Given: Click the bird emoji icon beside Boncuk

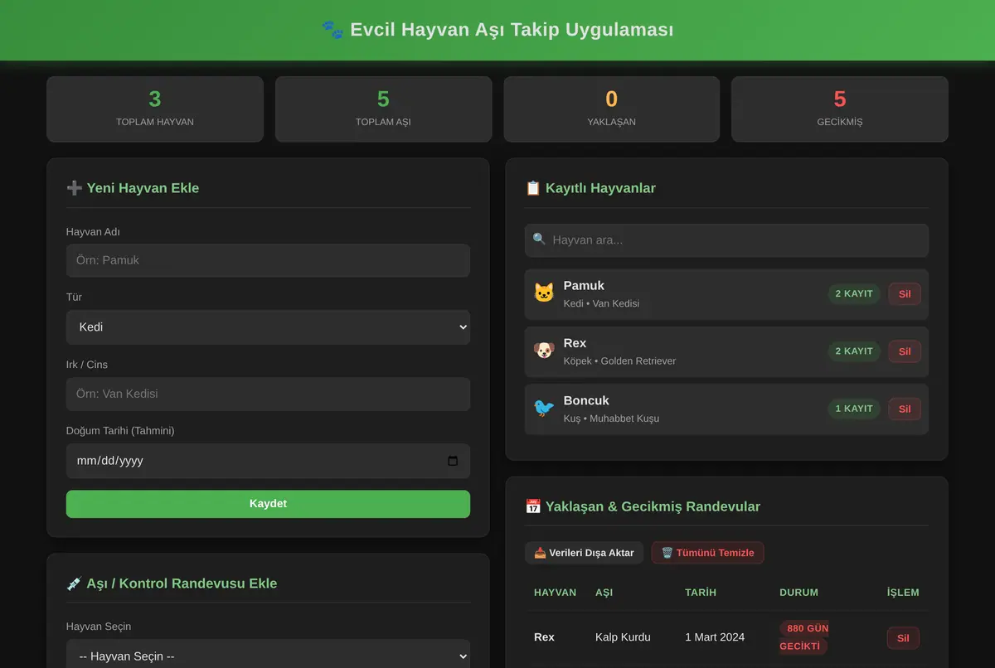Looking at the screenshot, I should coord(544,408).
